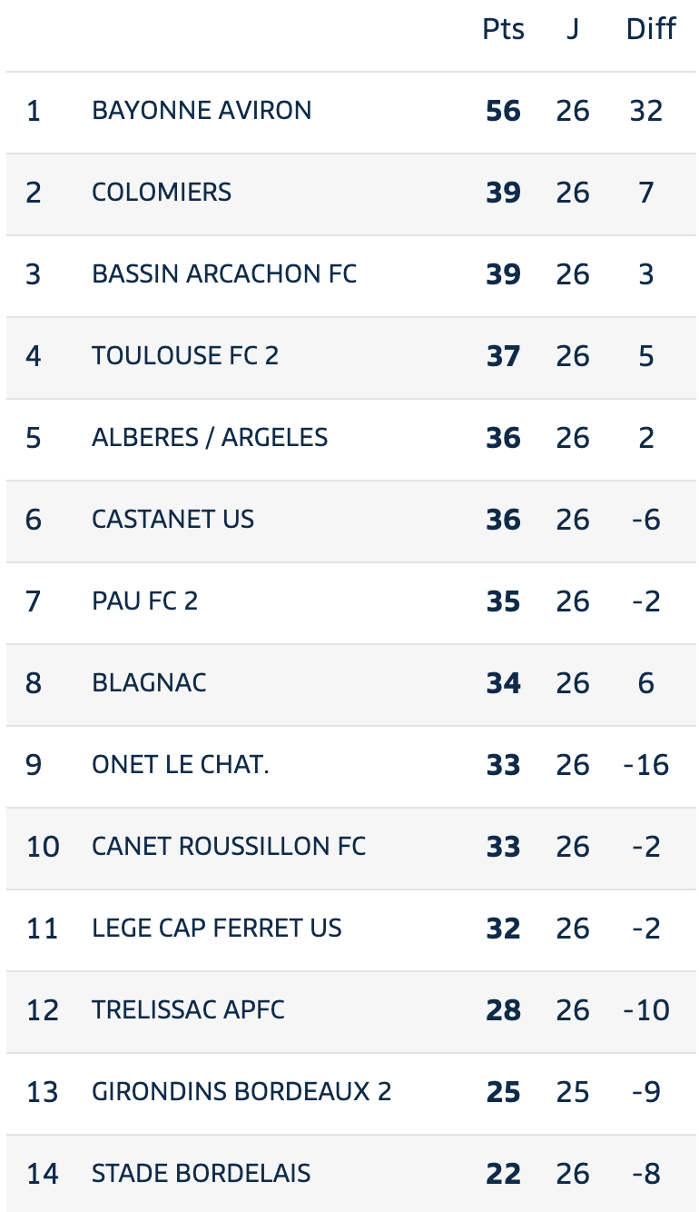Select the BLAGNAC team entry

(349, 684)
